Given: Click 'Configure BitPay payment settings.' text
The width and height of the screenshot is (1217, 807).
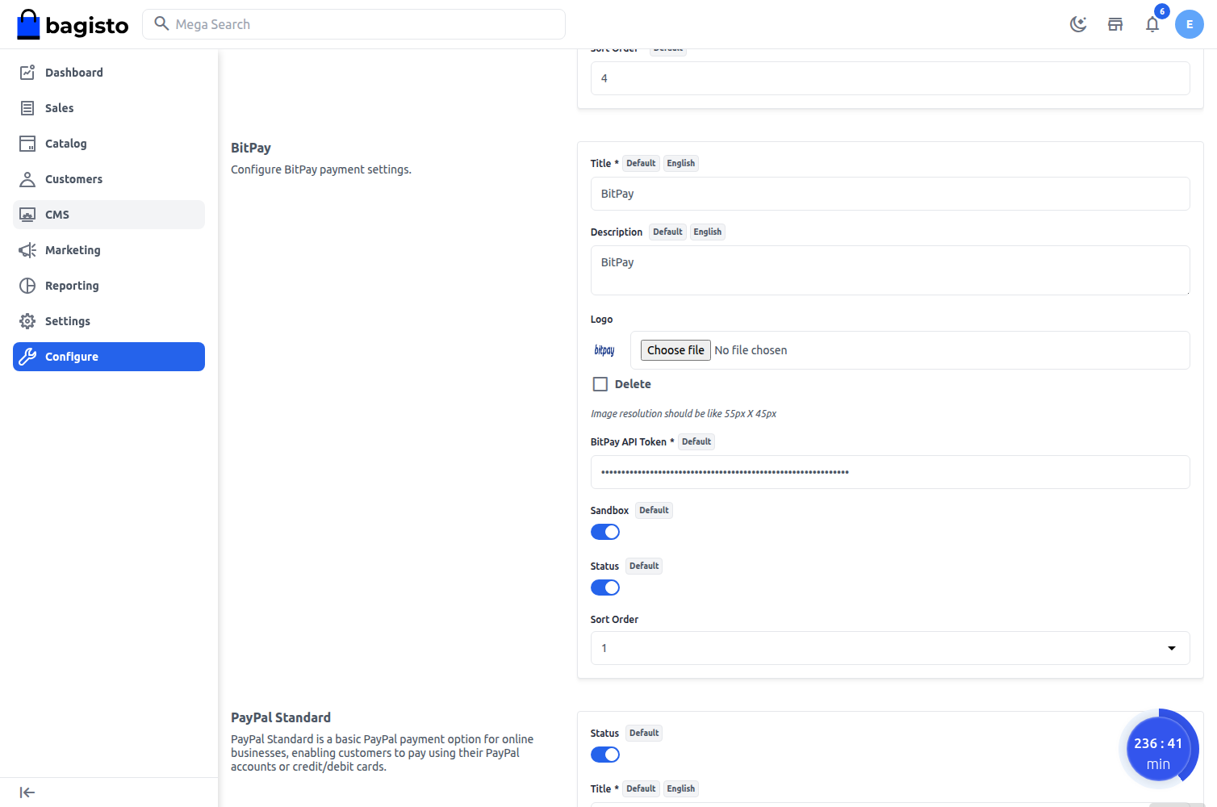Looking at the screenshot, I should point(321,169).
